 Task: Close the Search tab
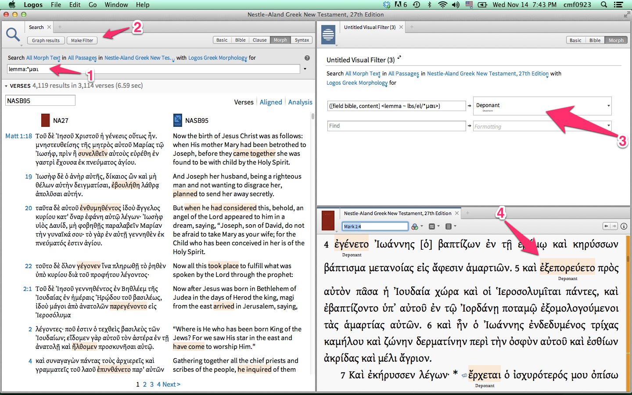[x=49, y=27]
